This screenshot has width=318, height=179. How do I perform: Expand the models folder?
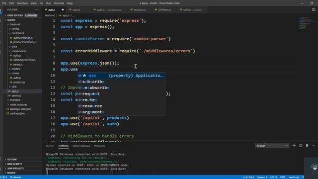pyautogui.click(x=16, y=69)
